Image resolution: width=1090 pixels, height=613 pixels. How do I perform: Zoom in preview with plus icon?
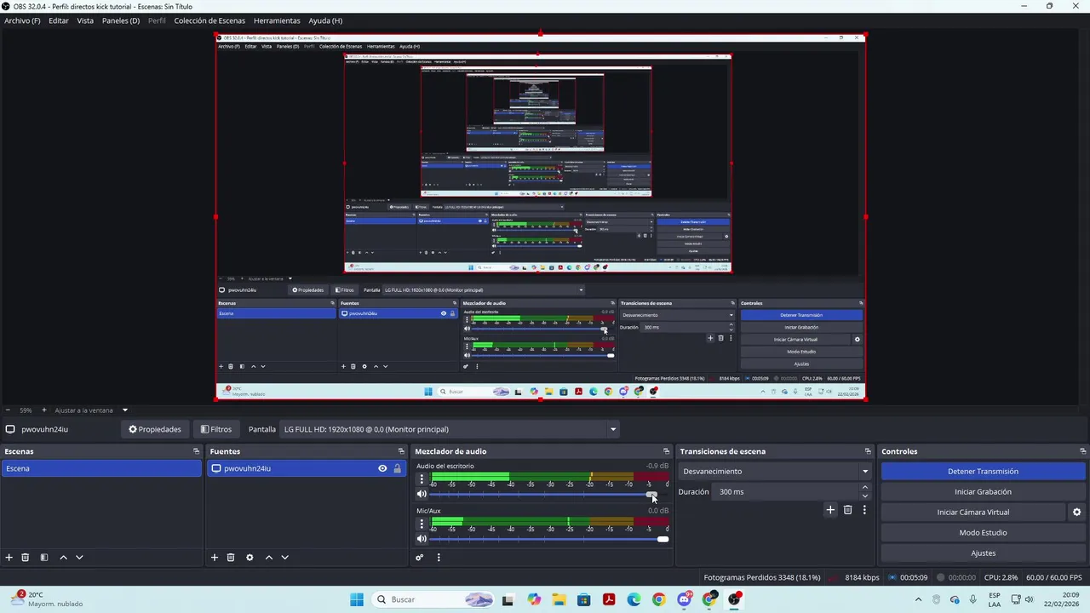pyautogui.click(x=43, y=410)
